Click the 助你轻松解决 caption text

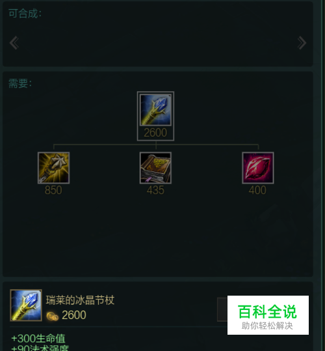[267, 326]
